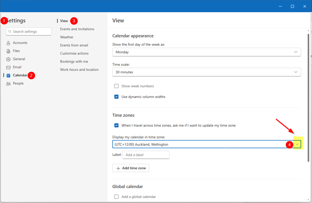Click the Email envelope icon
Image resolution: width=312 pixels, height=203 pixels.
pyautogui.click(x=8, y=67)
